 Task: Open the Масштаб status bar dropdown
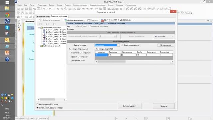(42, 119)
